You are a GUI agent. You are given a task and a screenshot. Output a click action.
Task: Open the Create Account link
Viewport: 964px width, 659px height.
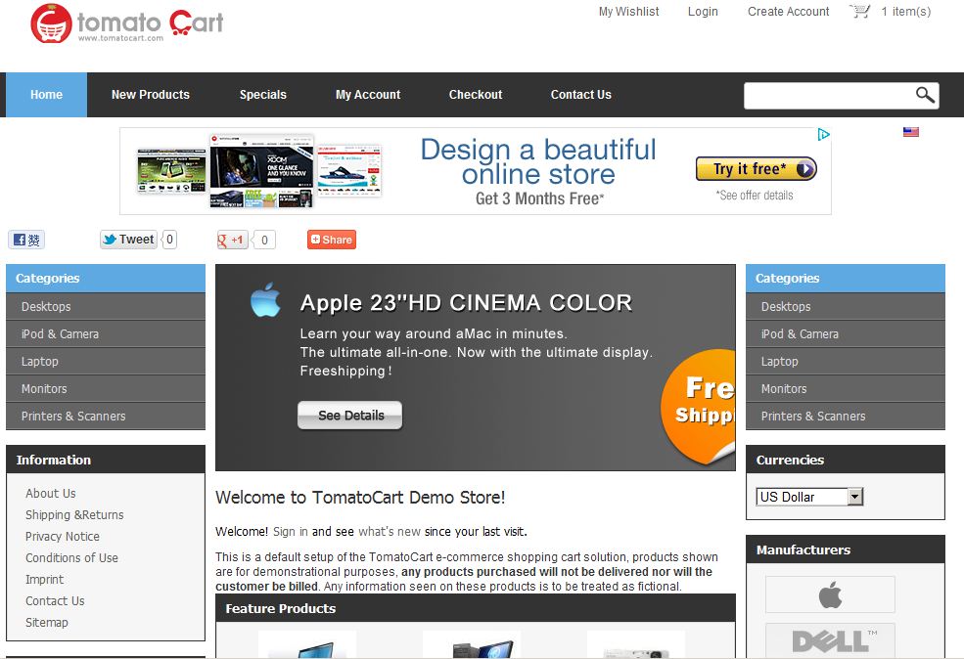tap(788, 12)
